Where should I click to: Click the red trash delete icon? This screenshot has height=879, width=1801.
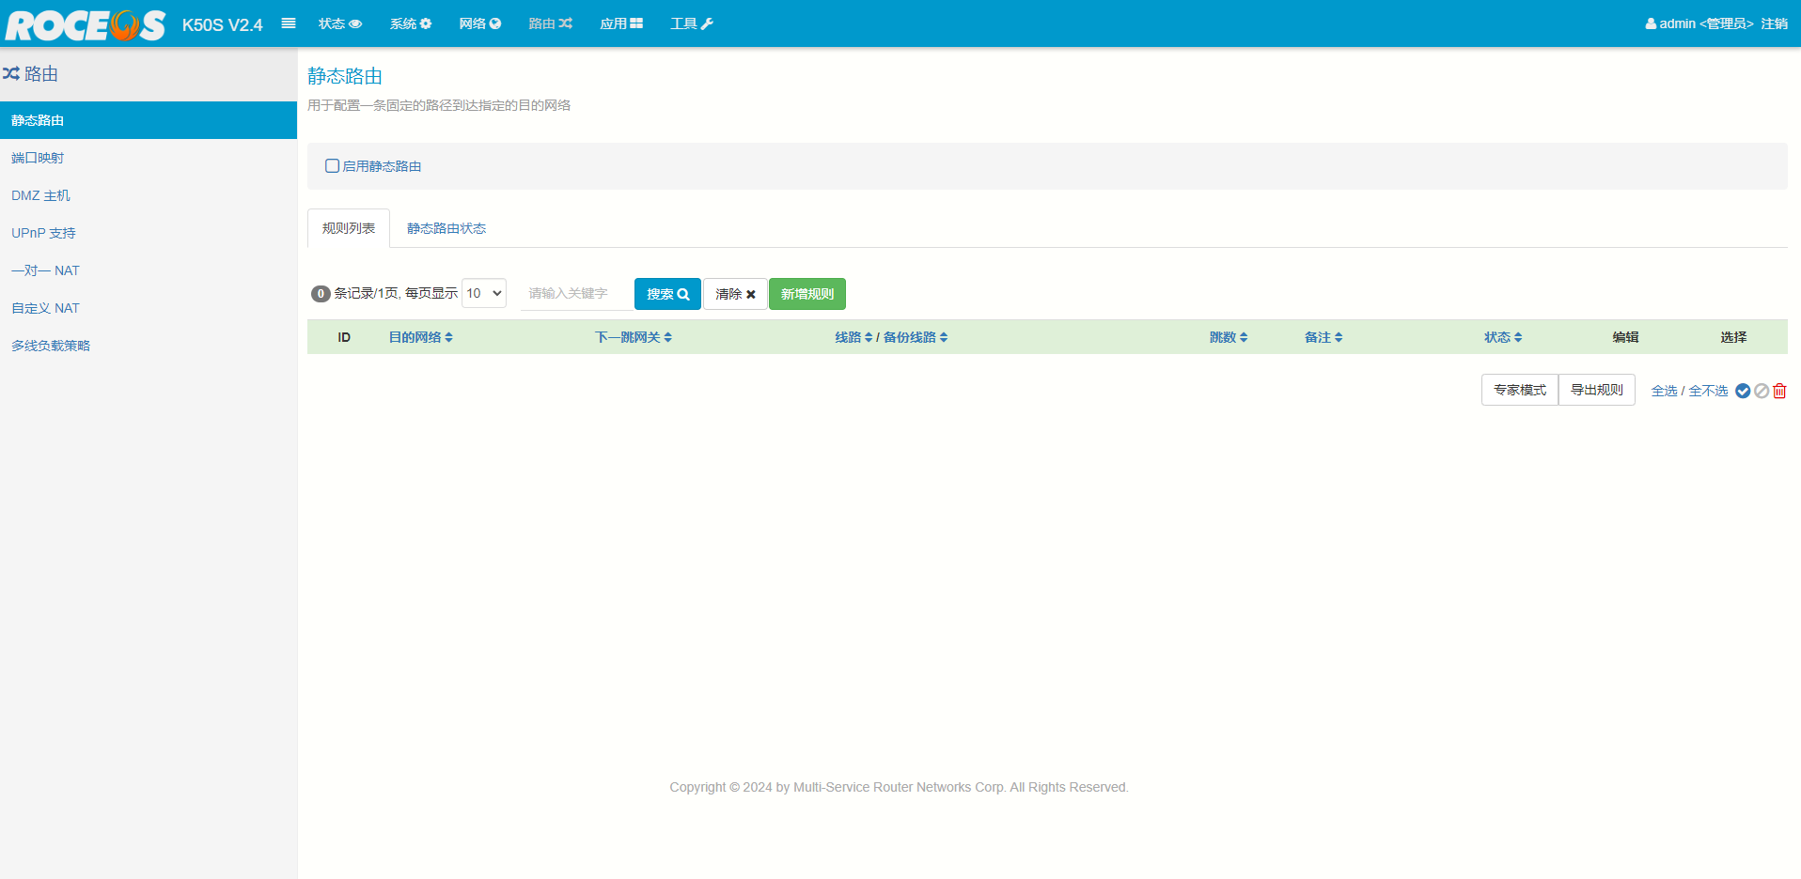coord(1779,391)
